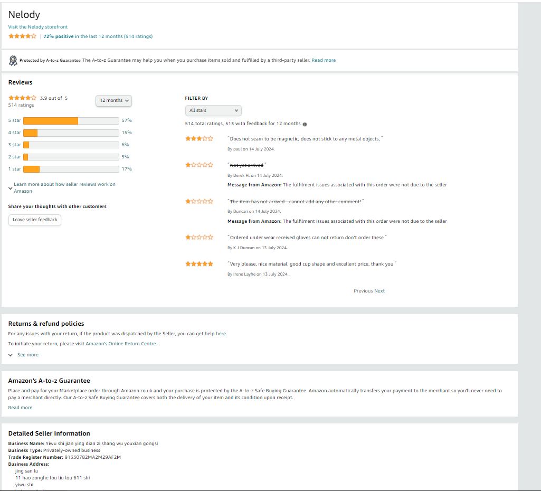
Task: Click the A-to-z Guarantee badge icon
Action: (x=13, y=60)
